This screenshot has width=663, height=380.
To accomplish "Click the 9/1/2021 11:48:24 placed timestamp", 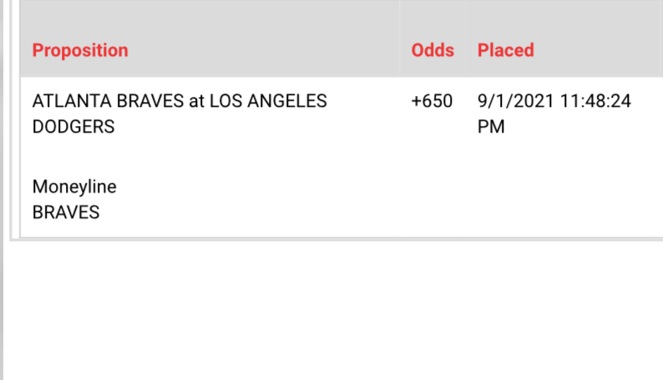I will (x=554, y=101).
